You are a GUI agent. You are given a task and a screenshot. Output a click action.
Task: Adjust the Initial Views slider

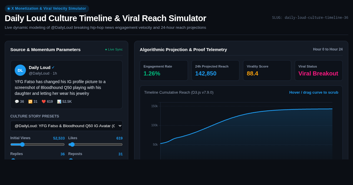pyautogui.click(x=37, y=144)
